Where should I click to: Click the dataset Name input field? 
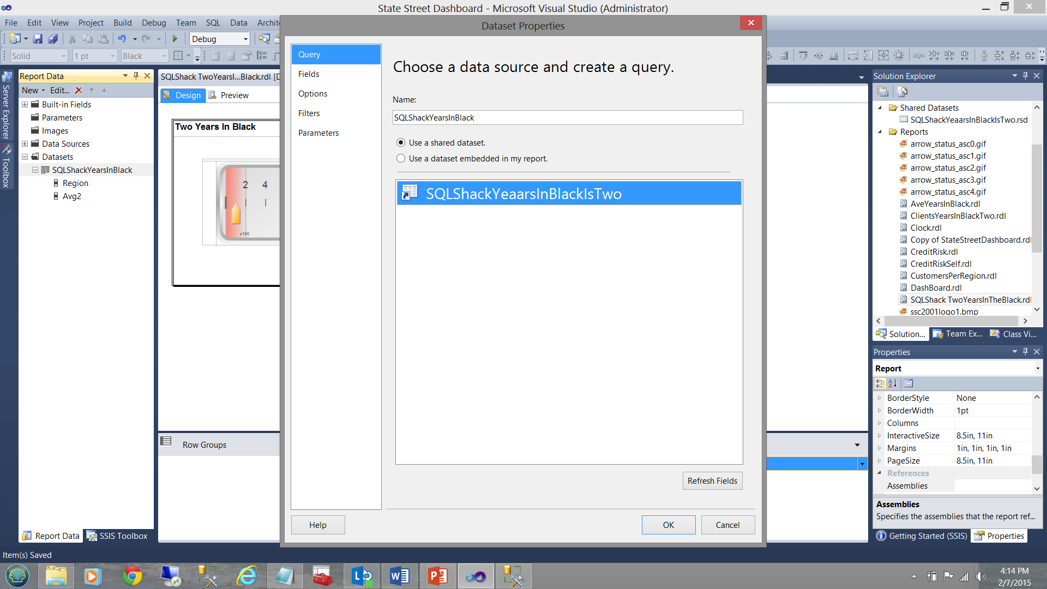point(567,118)
